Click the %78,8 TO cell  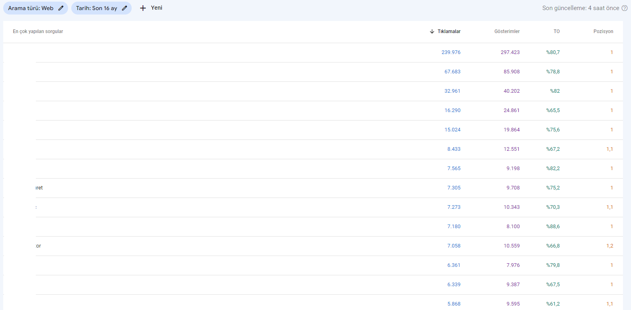pos(553,72)
